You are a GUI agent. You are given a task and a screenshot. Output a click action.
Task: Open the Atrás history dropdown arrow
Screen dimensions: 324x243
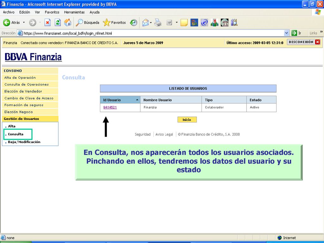pyautogui.click(x=24, y=22)
